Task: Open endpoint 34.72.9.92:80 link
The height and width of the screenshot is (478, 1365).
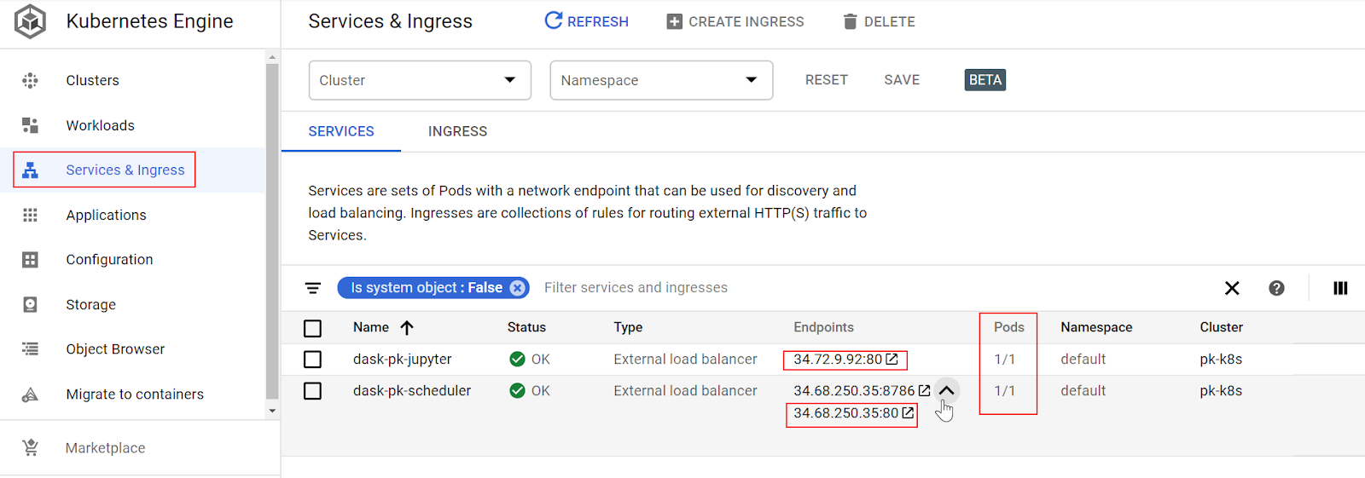Action: [838, 359]
